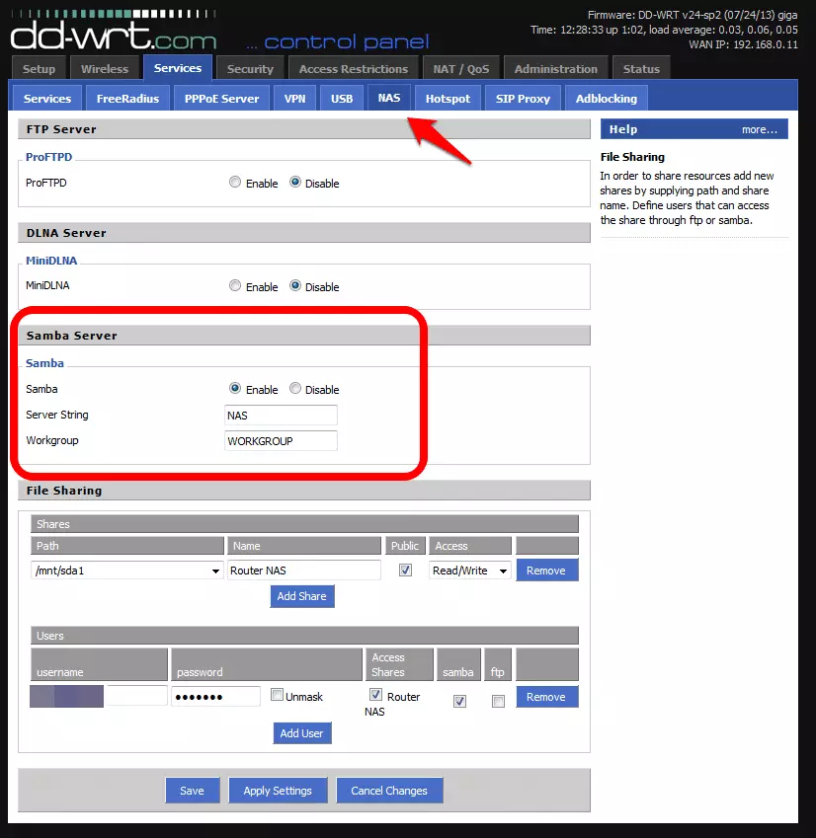Enable ftp access for user

(x=498, y=701)
